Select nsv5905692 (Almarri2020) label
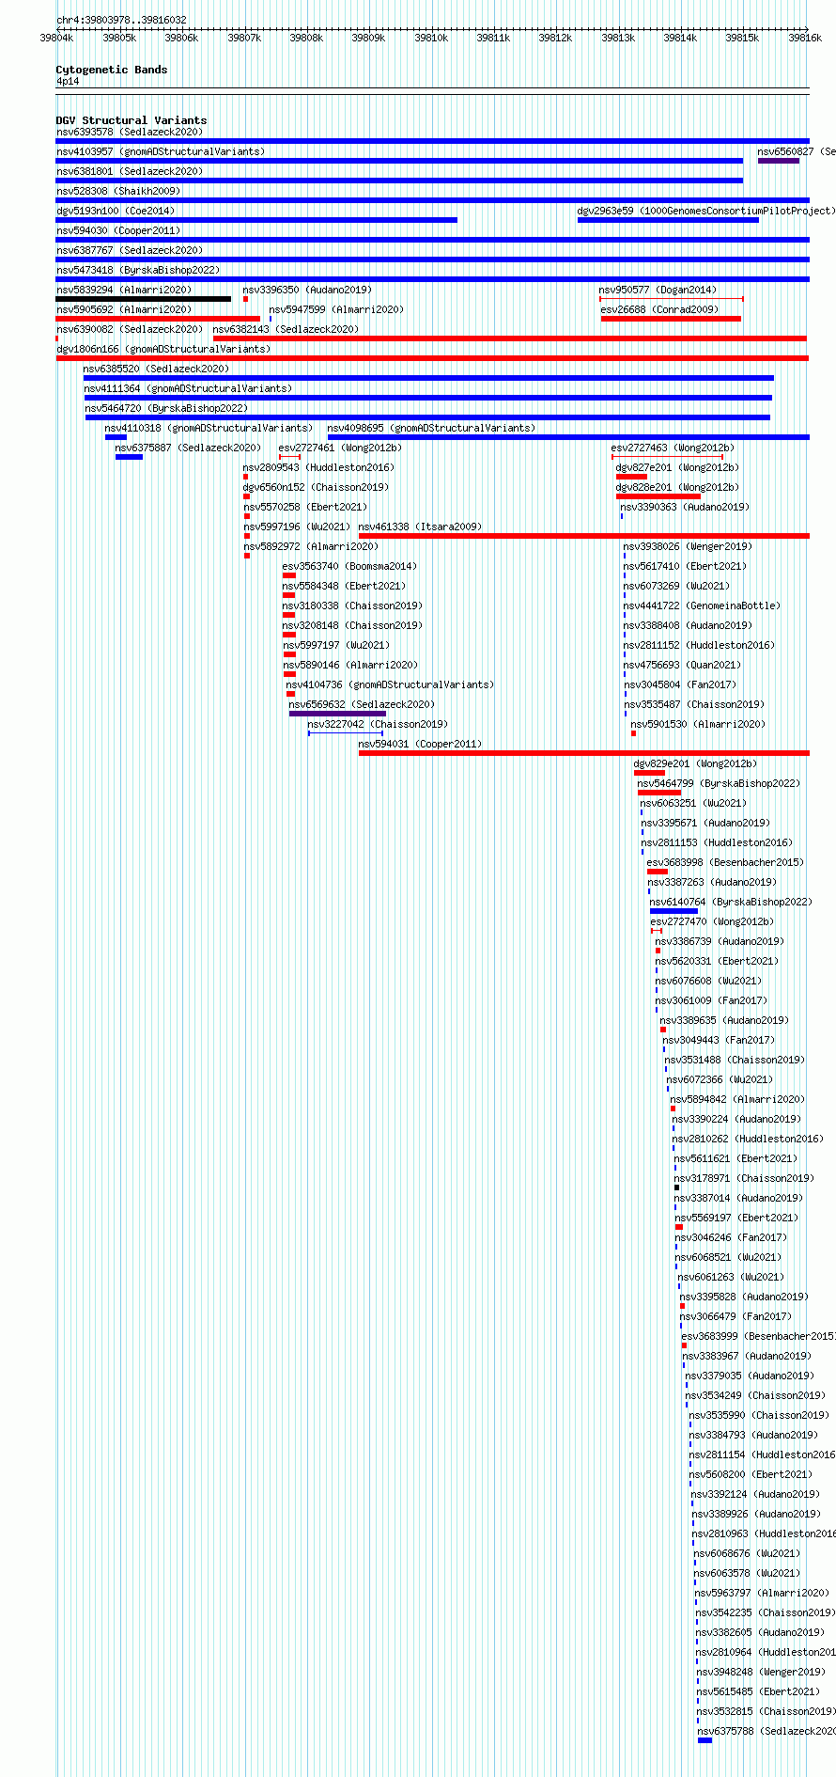The width and height of the screenshot is (836, 1777). pyautogui.click(x=124, y=309)
